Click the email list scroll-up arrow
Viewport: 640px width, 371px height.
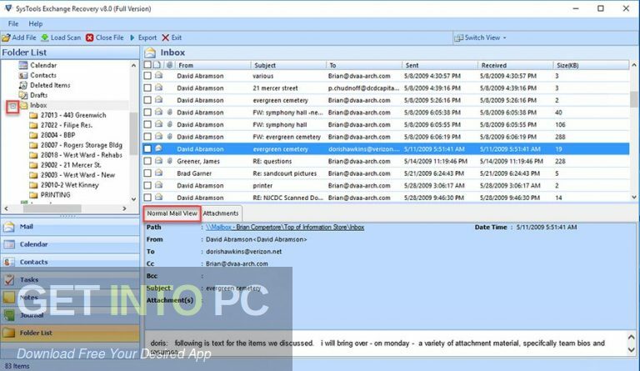(x=634, y=65)
